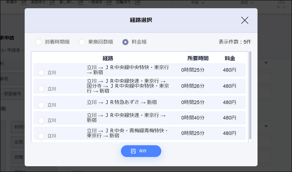Open the 申請中 3件 link
292x172 pixels.
[x=24, y=3]
